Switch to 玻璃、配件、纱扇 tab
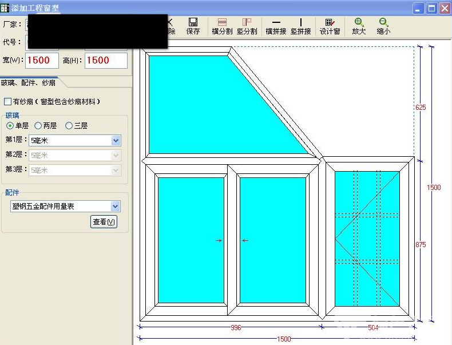The image size is (452, 345). point(28,83)
